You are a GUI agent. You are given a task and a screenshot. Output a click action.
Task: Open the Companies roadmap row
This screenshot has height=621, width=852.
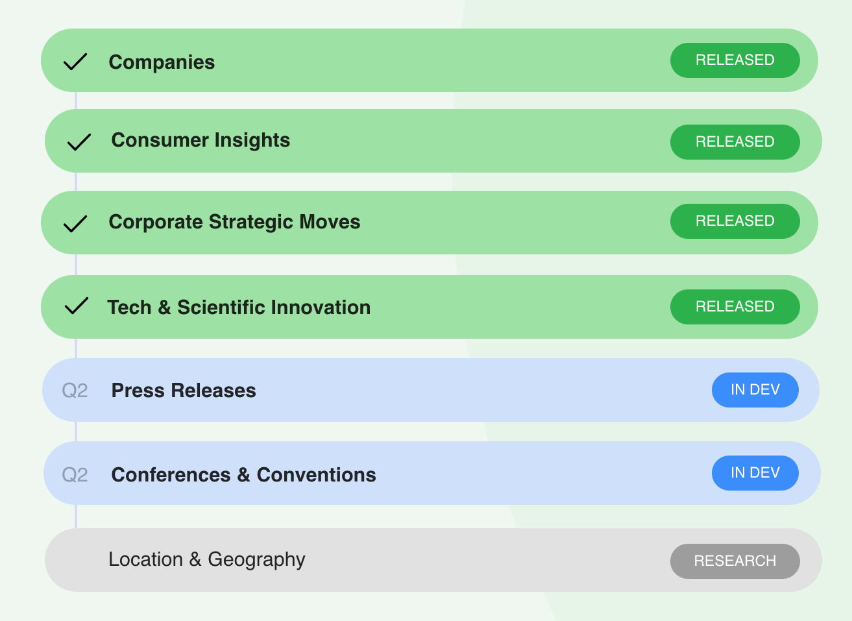430,60
